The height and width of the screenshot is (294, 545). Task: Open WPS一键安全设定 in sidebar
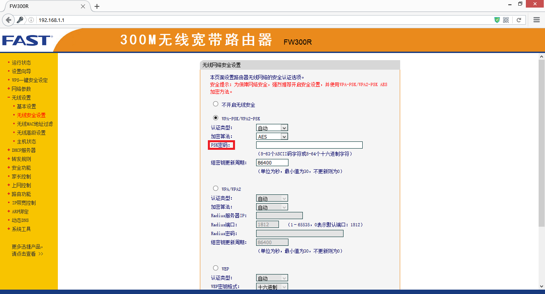(x=30, y=80)
